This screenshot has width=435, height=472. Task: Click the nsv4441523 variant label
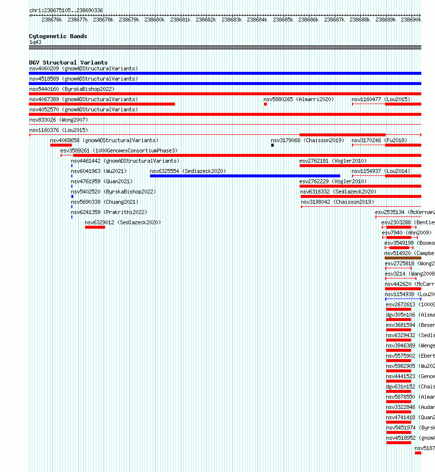[410, 376]
